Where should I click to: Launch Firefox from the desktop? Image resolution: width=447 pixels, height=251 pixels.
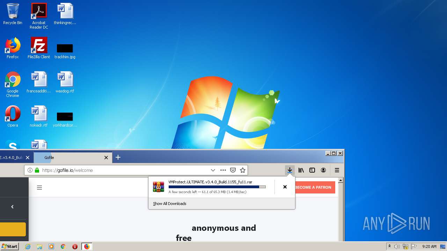point(13,48)
